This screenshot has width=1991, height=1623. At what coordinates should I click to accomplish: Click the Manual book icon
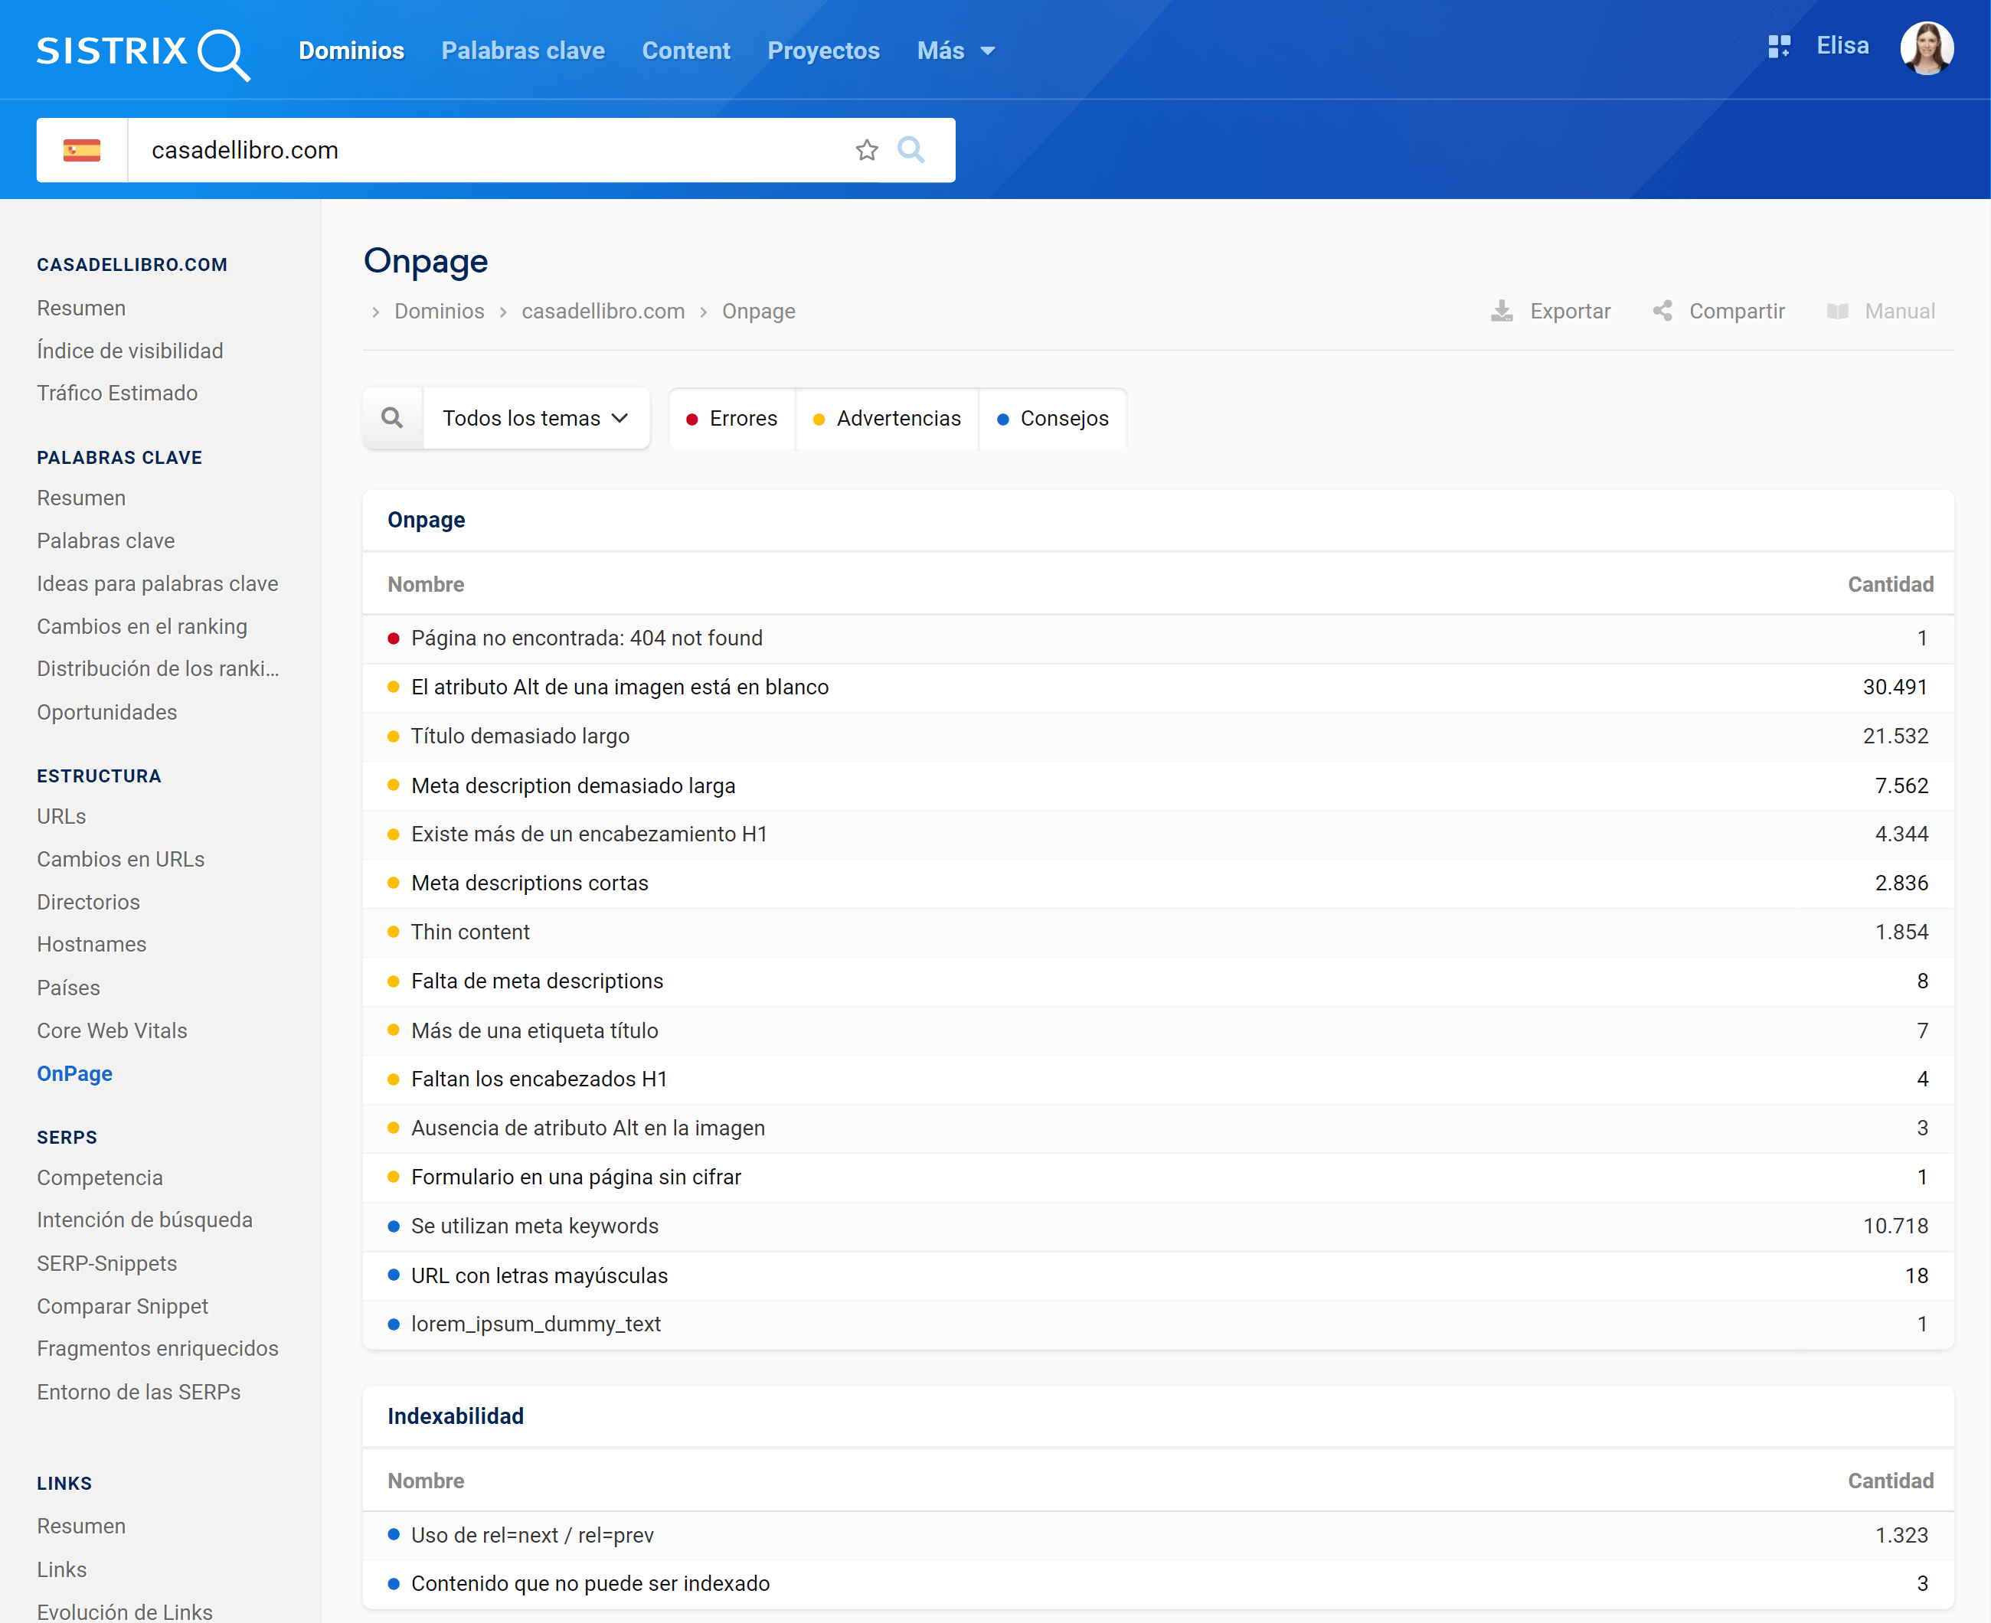coord(1838,312)
